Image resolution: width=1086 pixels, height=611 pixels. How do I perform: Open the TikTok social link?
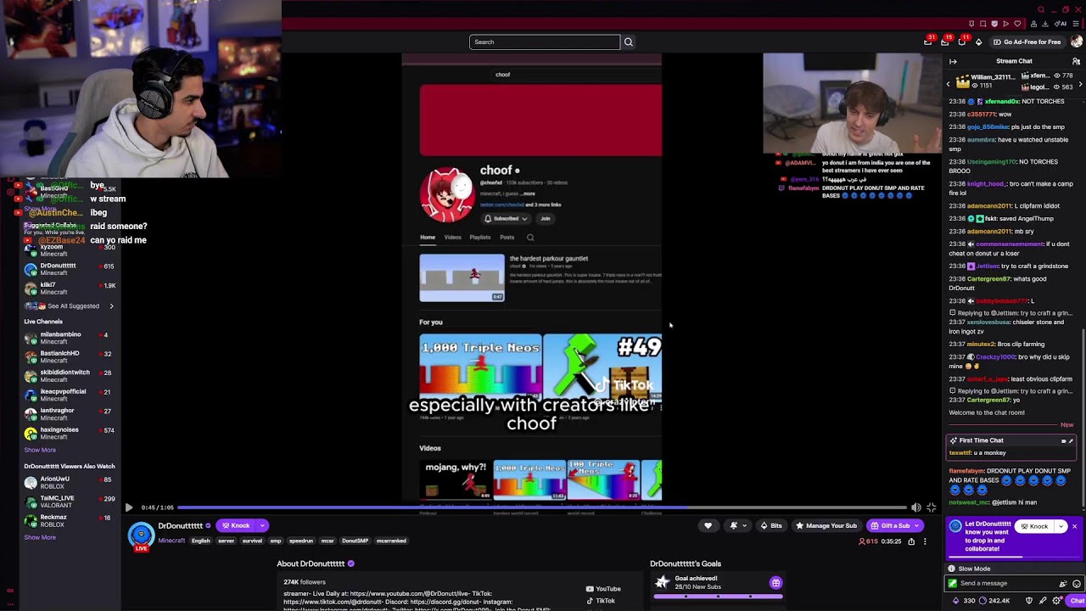601,601
